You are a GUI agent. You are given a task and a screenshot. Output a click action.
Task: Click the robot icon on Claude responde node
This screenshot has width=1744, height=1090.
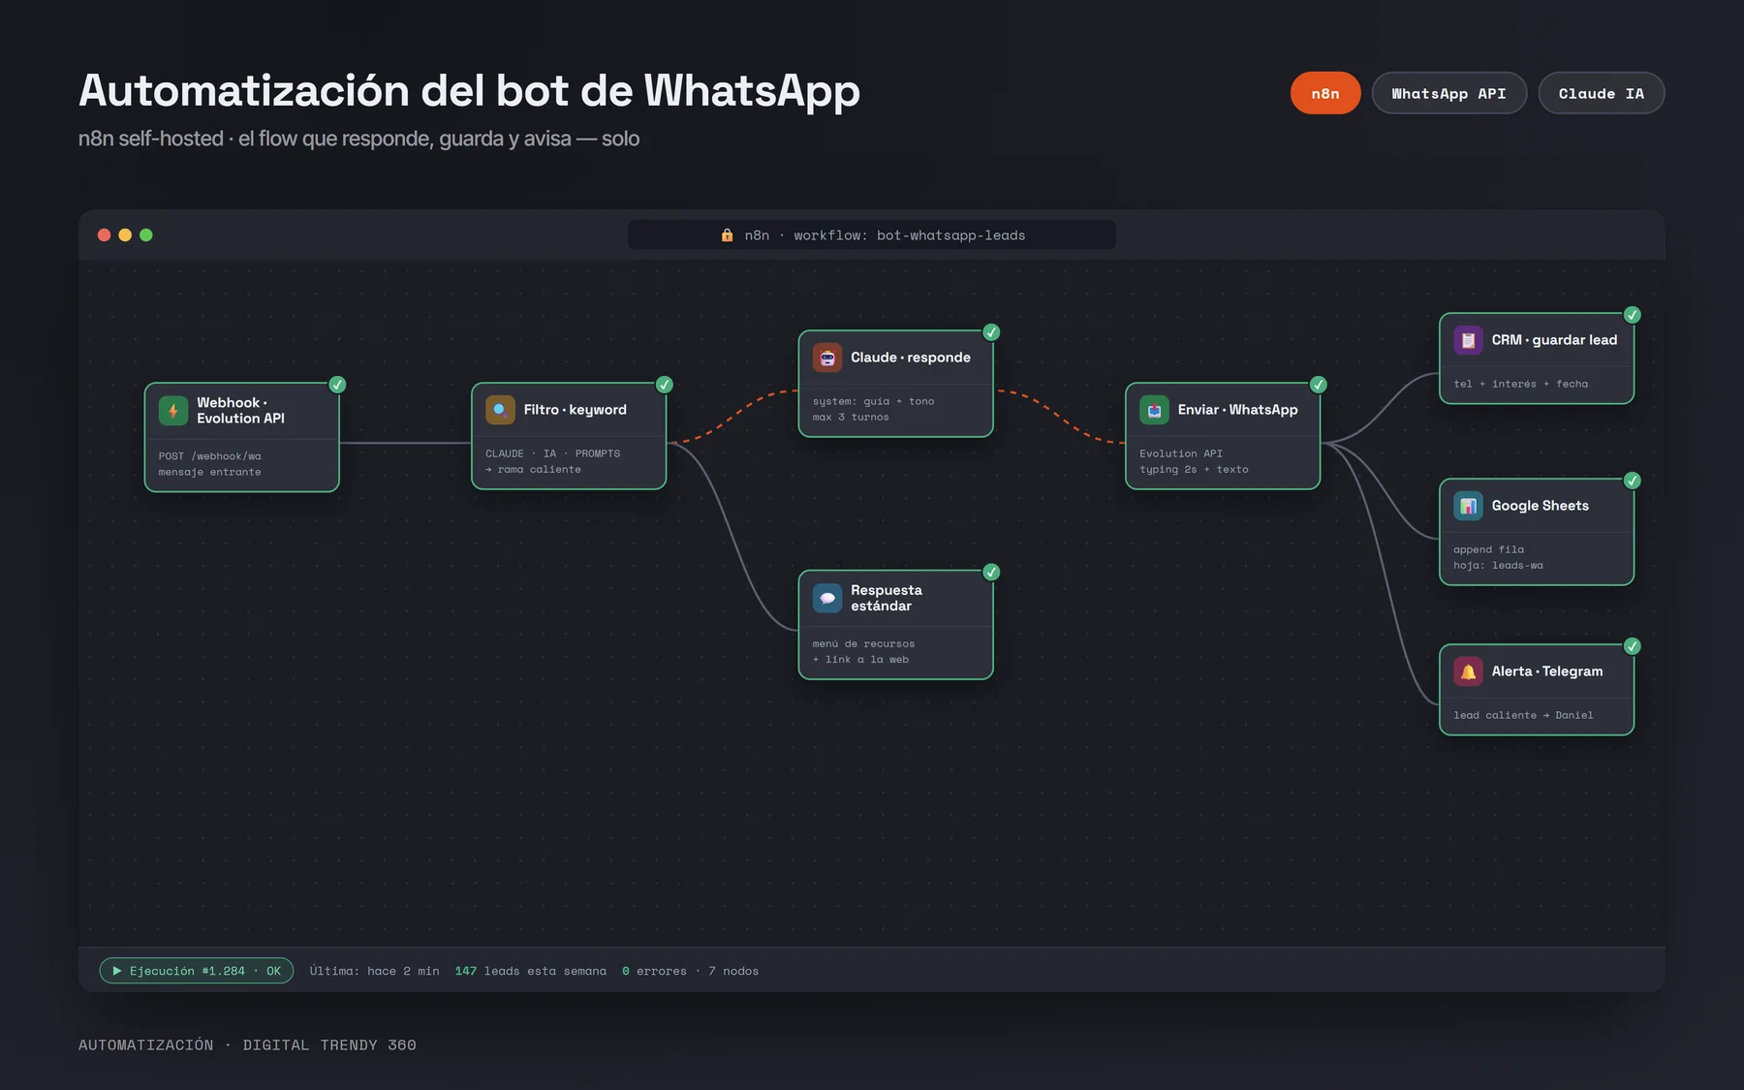(x=827, y=358)
